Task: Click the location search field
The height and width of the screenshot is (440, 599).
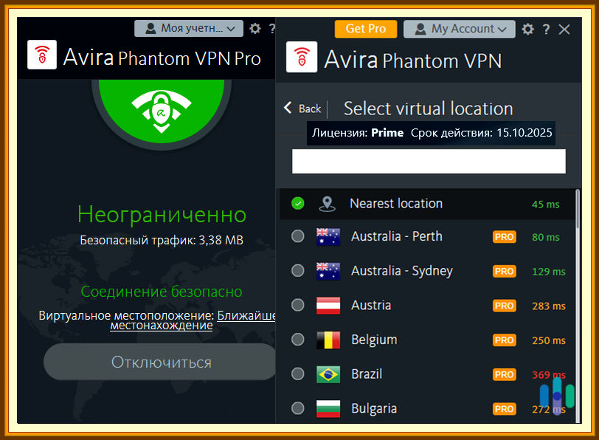Action: click(x=429, y=162)
